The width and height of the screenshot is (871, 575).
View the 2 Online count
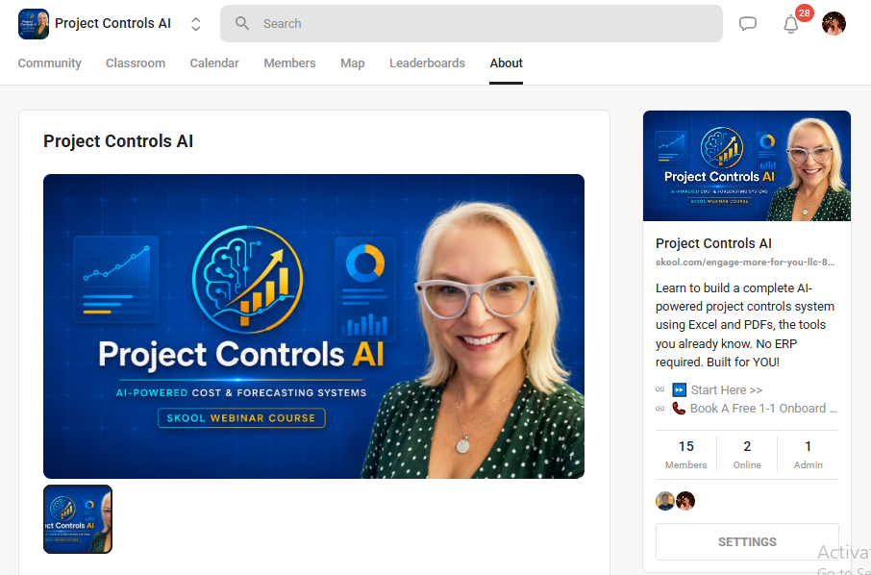coord(747,455)
